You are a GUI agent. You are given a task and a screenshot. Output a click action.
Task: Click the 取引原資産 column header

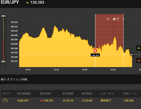(x=24, y=94)
